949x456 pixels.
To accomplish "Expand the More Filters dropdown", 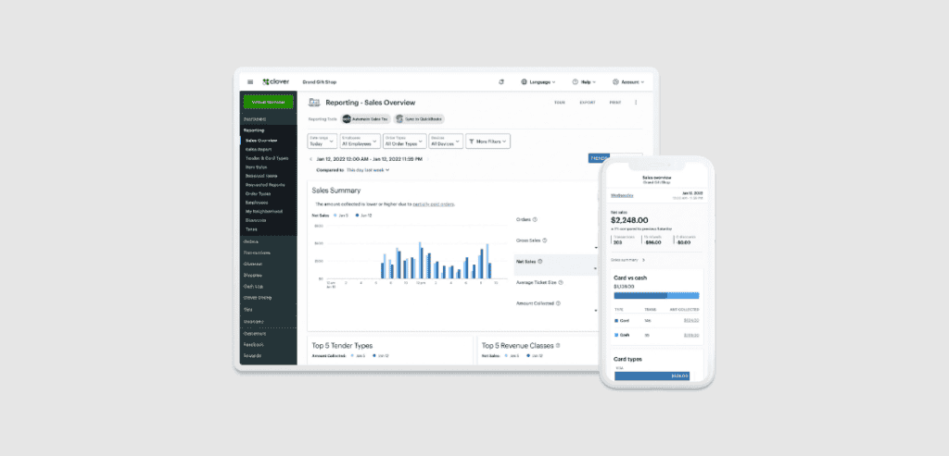I will tap(487, 142).
